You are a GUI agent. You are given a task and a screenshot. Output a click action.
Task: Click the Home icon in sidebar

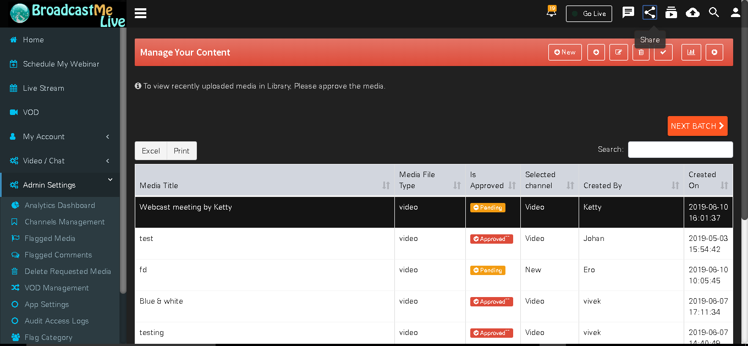(14, 40)
